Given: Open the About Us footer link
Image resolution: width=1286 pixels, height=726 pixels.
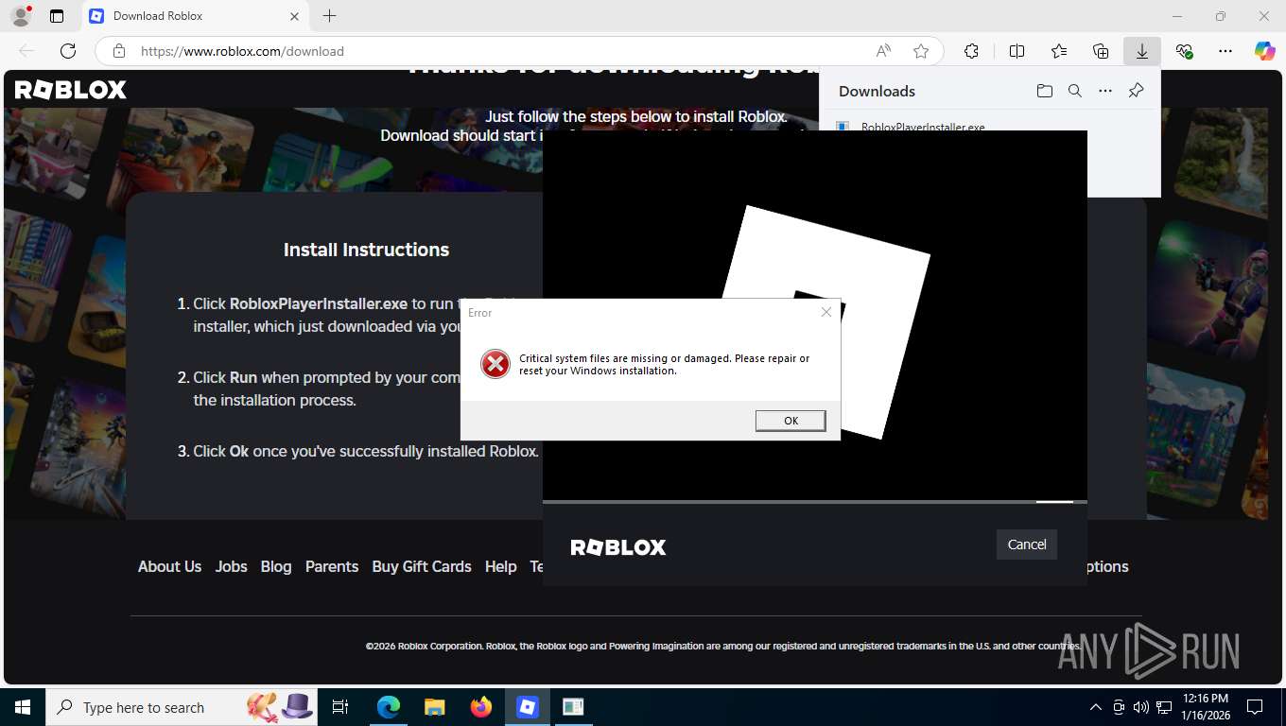Looking at the screenshot, I should tap(169, 566).
